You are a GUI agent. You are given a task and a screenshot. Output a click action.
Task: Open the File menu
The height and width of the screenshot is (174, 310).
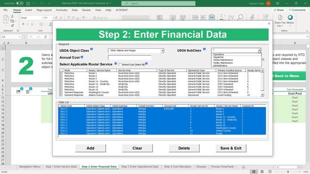pyautogui.click(x=5, y=10)
